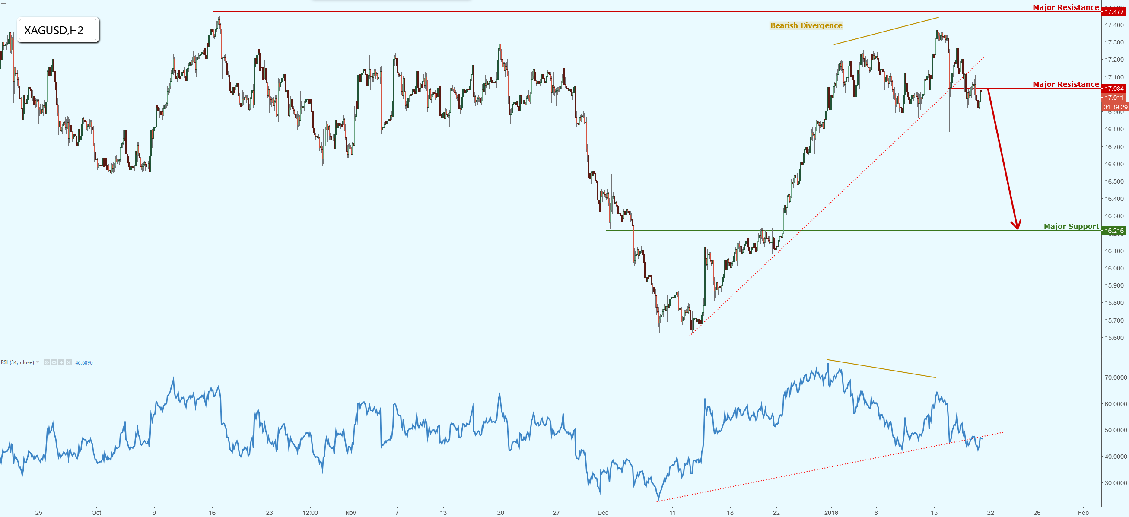
Task: Open RSI indicator settings gear
Action: pyautogui.click(x=54, y=362)
